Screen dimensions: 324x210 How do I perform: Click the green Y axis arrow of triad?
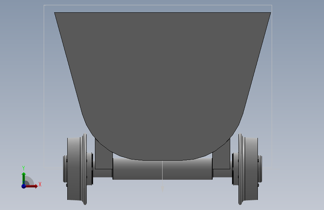coord(24,178)
